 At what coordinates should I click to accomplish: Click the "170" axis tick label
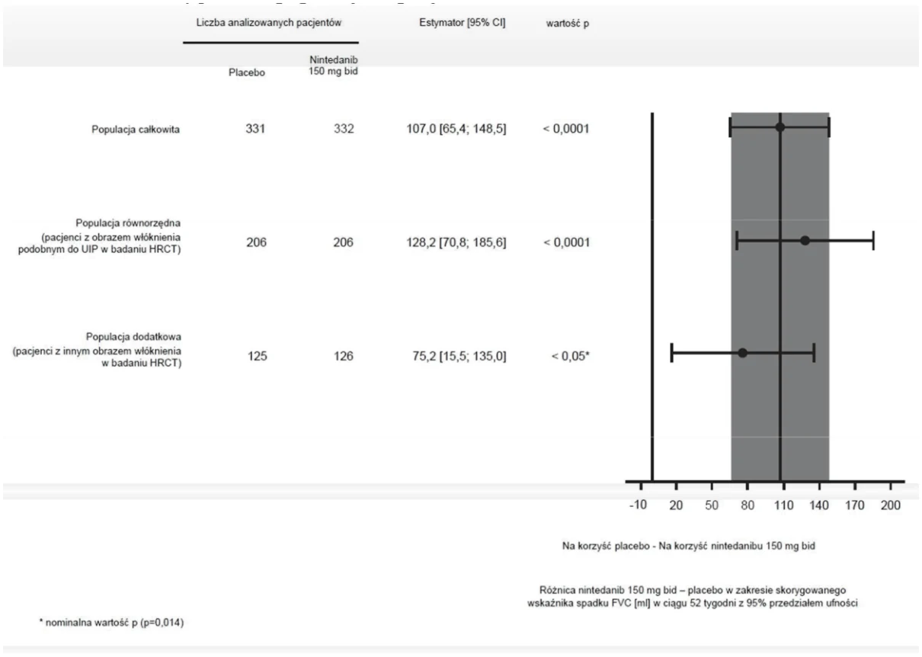(x=855, y=505)
